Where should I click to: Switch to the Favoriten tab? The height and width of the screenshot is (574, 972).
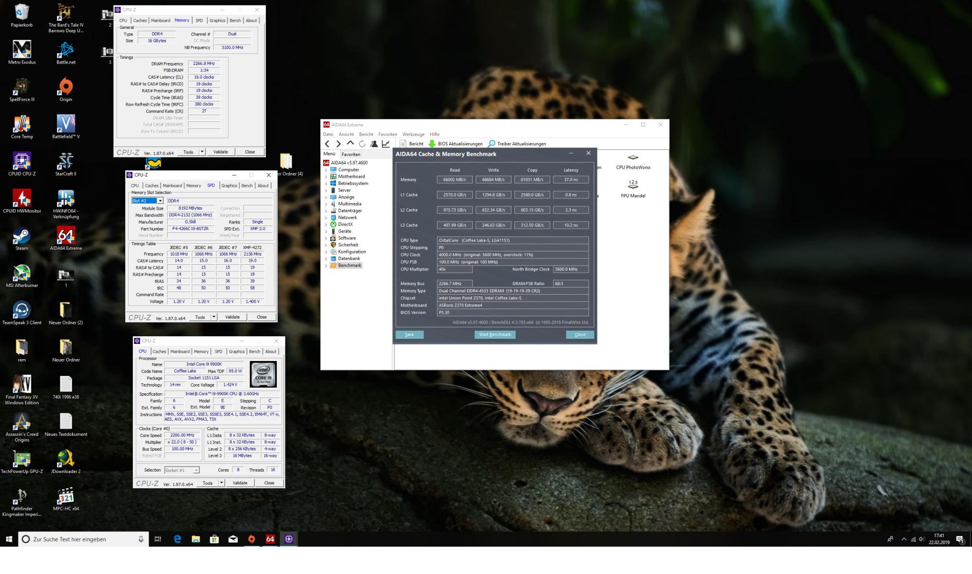coord(351,154)
